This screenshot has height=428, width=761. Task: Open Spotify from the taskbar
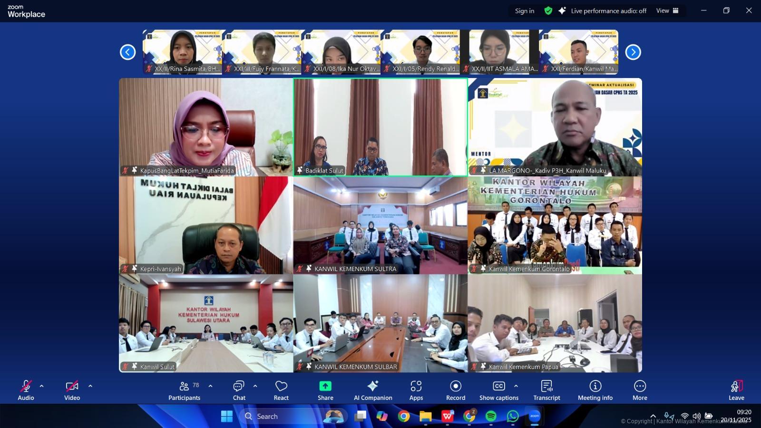(x=491, y=417)
